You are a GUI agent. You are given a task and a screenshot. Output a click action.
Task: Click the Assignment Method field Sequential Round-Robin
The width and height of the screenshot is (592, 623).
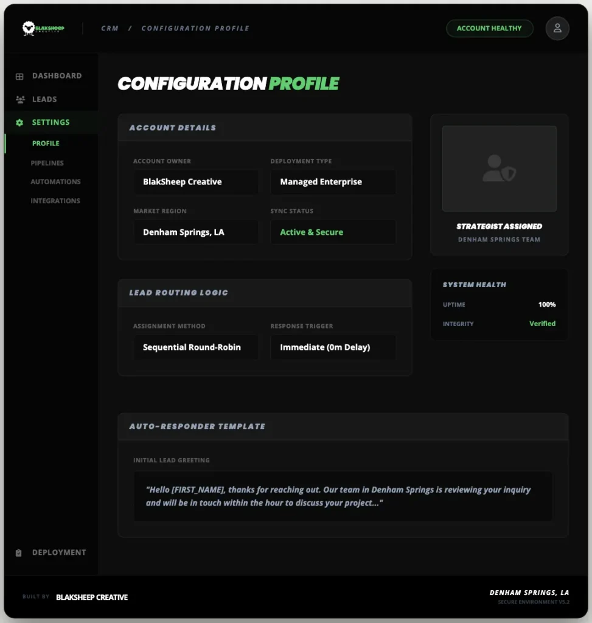coord(196,347)
